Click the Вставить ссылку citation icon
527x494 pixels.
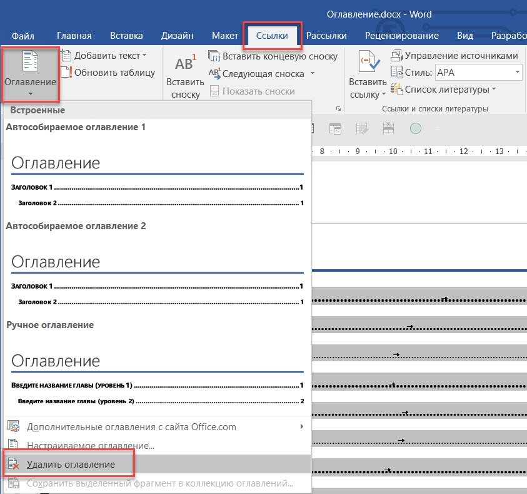pos(369,61)
